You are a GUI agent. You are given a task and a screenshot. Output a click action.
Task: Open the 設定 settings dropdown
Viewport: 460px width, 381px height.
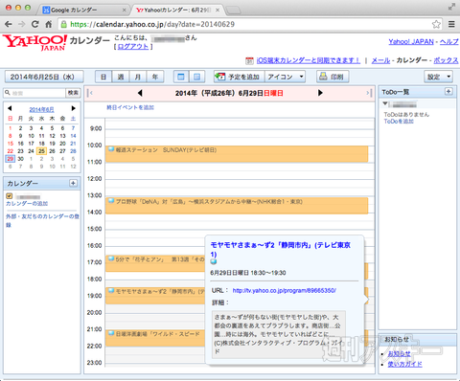pyautogui.click(x=439, y=77)
